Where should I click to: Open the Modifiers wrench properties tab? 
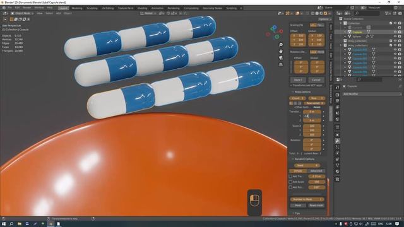(337, 141)
